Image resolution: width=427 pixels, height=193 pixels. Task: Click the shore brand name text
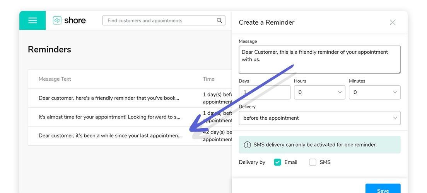tap(75, 20)
